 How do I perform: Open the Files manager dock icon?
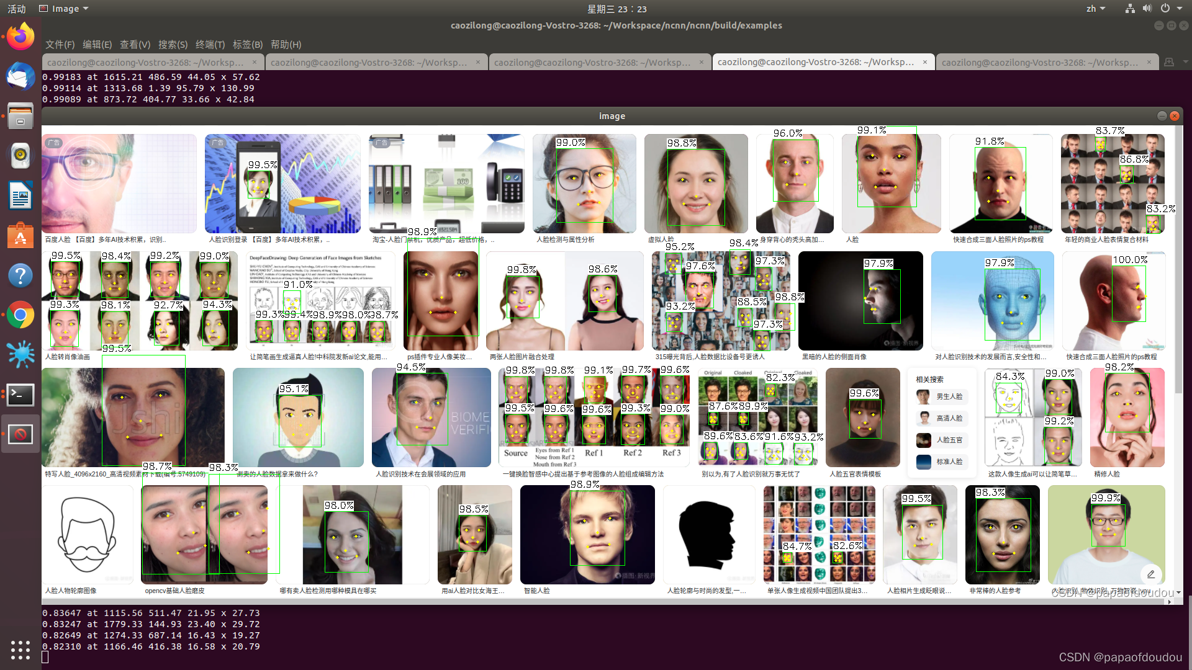click(20, 116)
